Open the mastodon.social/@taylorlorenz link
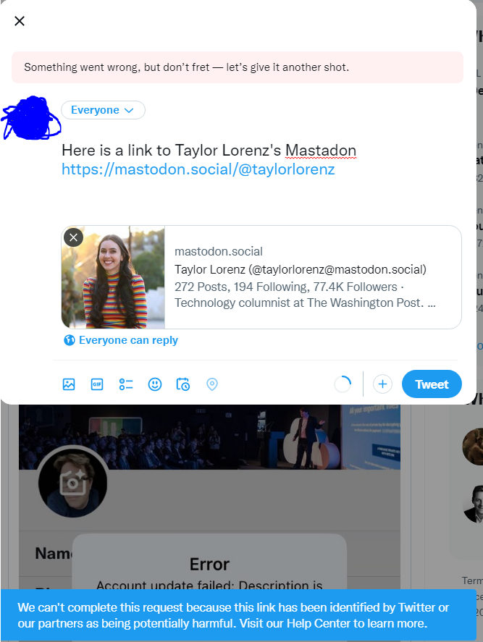483x642 pixels. click(x=198, y=169)
